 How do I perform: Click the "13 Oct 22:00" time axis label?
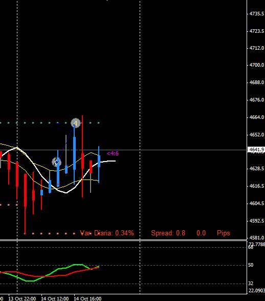pyautogui.click(x=22, y=298)
